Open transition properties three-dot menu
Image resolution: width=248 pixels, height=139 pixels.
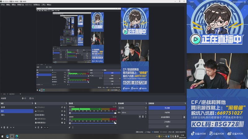[x=146, y=117]
